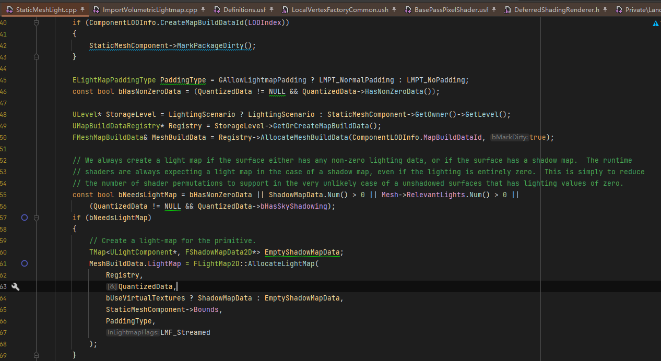The width and height of the screenshot is (661, 361).
Task: Click the pin icon on BasePassPixelShader.usf tab
Action: (x=493, y=9)
